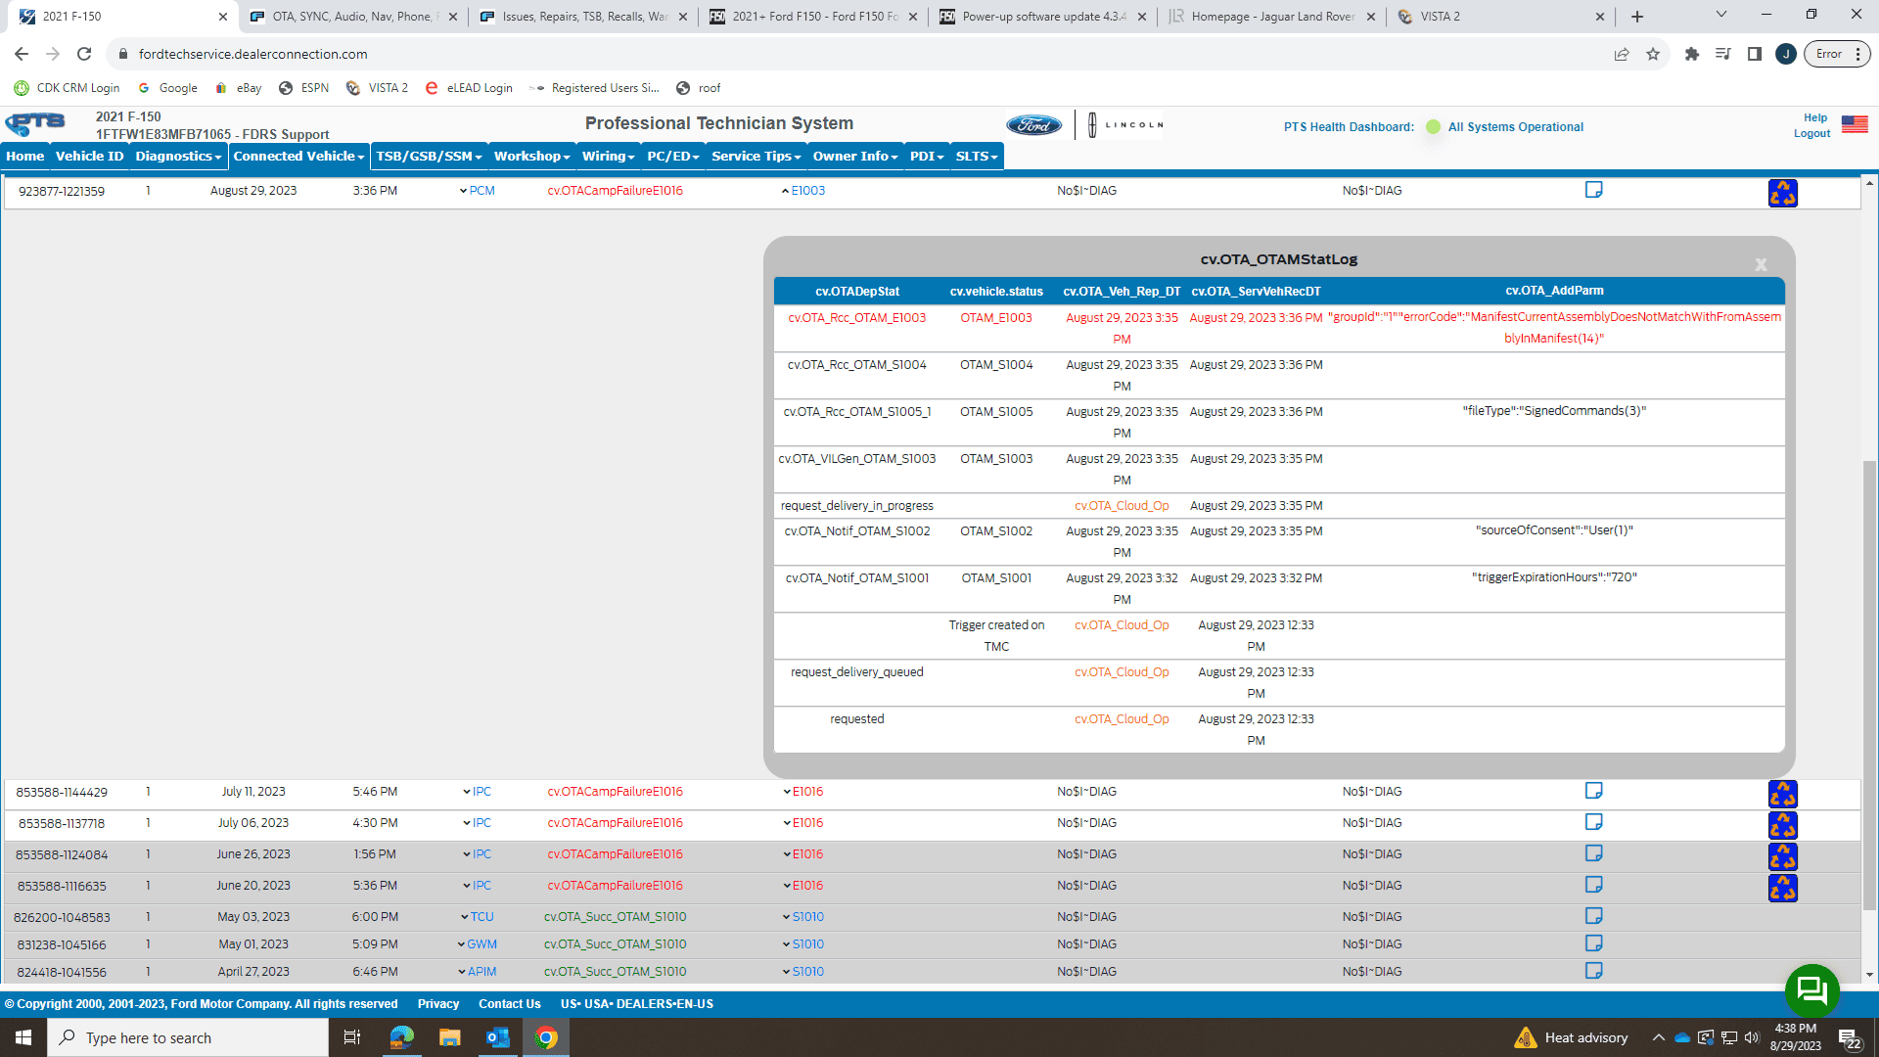The height and width of the screenshot is (1057, 1879).
Task: Open the chat assistant bubble
Action: (x=1811, y=990)
